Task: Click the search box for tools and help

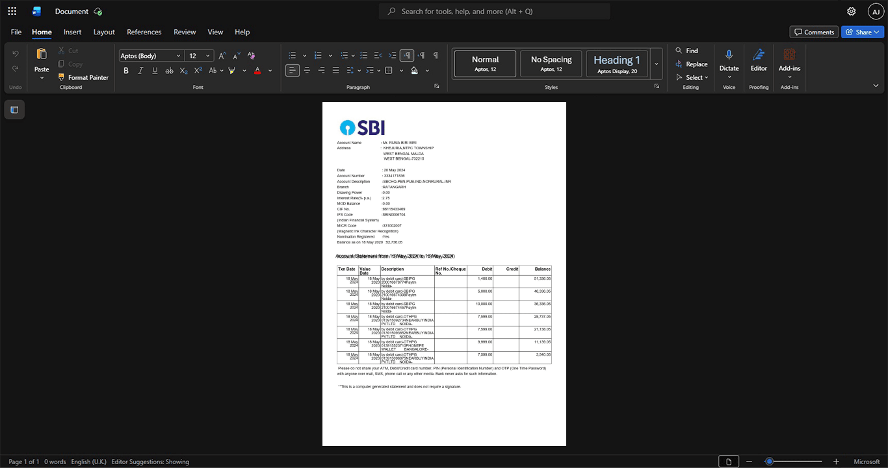Action: [495, 11]
